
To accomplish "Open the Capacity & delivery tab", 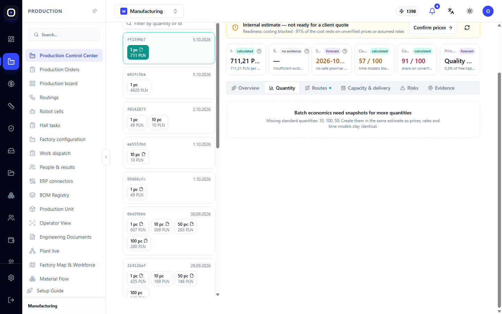I will (366, 88).
